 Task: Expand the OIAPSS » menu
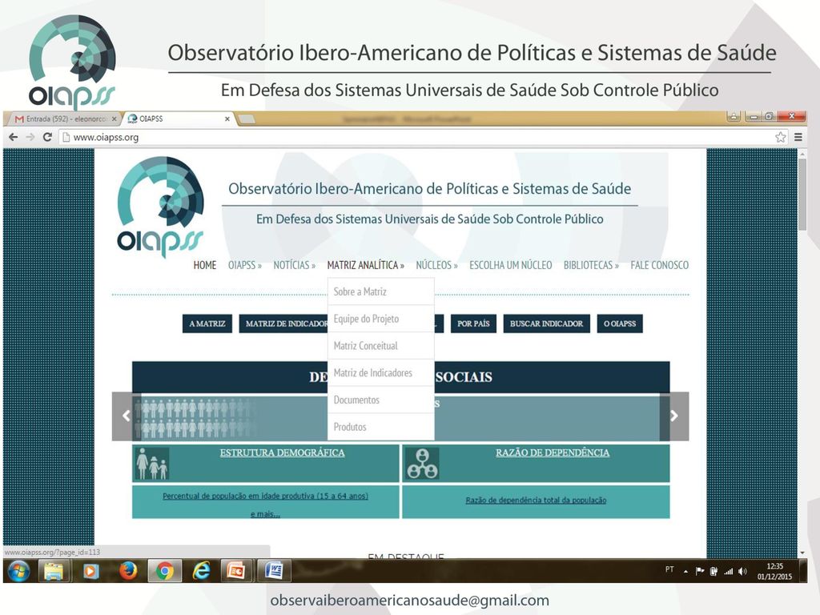point(245,265)
